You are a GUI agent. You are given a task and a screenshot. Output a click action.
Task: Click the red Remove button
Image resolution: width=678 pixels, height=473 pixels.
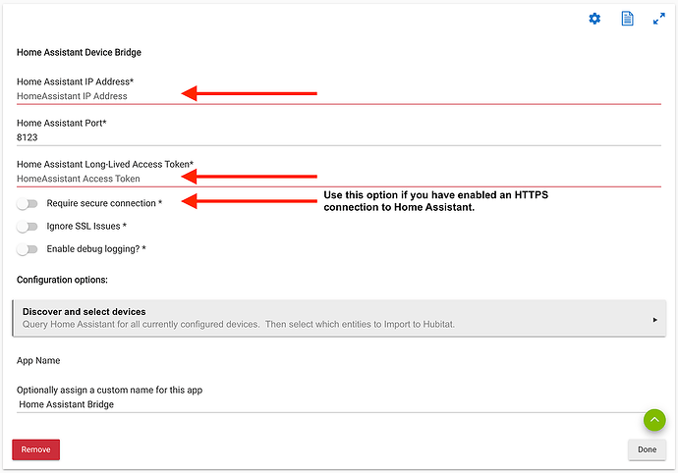tap(36, 449)
